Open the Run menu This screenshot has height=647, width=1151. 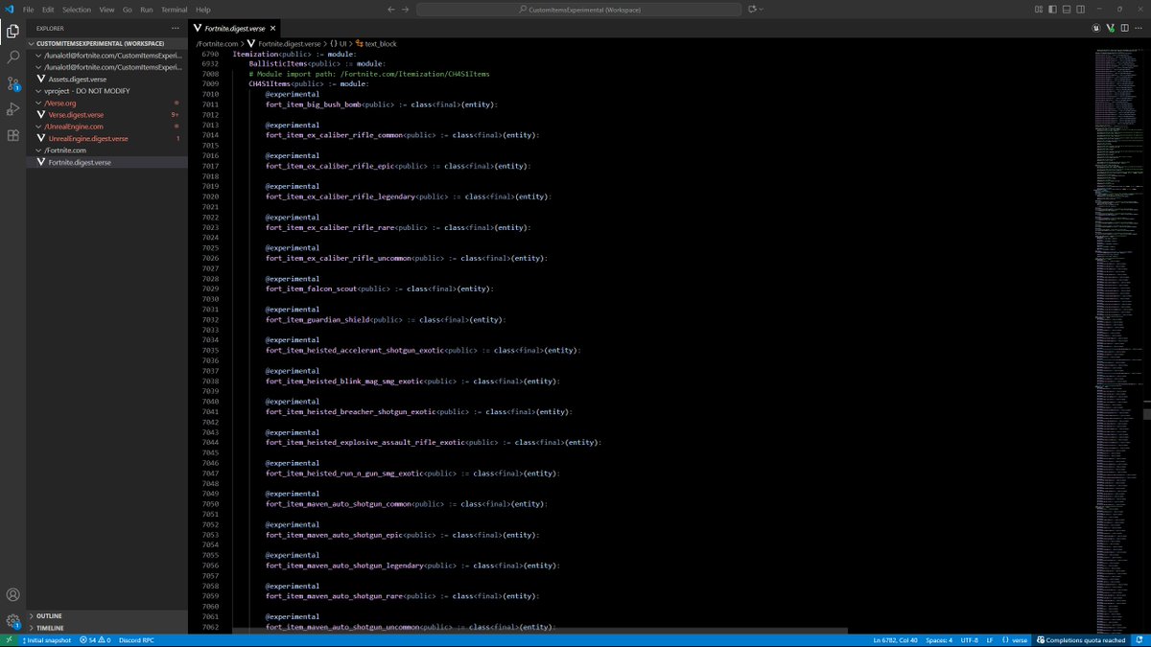tap(147, 9)
